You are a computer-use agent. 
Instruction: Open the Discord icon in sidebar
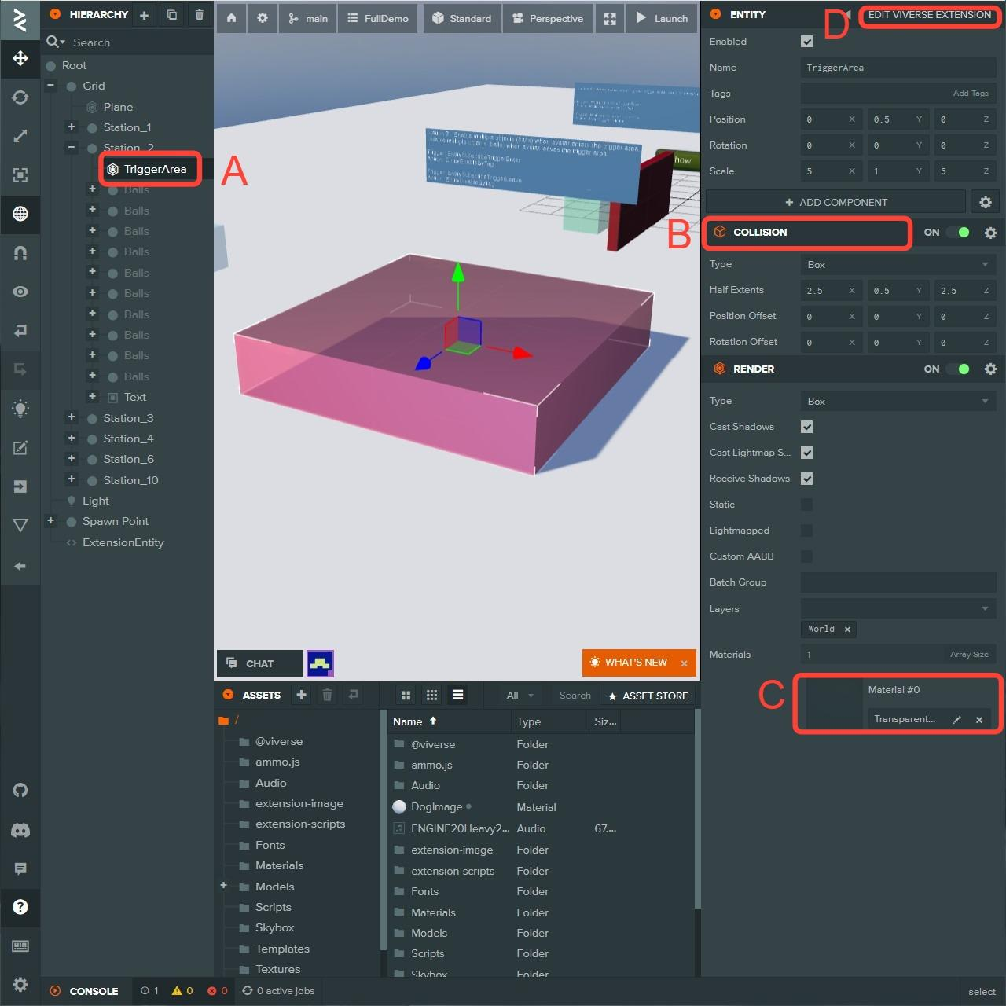pyautogui.click(x=20, y=830)
